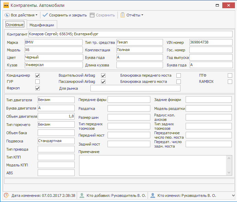Viewport: 237px width, 202px height.
Task: Close the window with the red X
Action: [x=228, y=5]
